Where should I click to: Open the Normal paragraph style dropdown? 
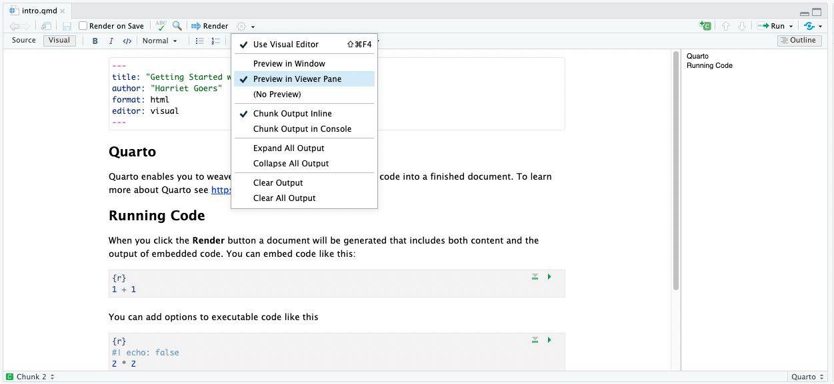coord(160,41)
